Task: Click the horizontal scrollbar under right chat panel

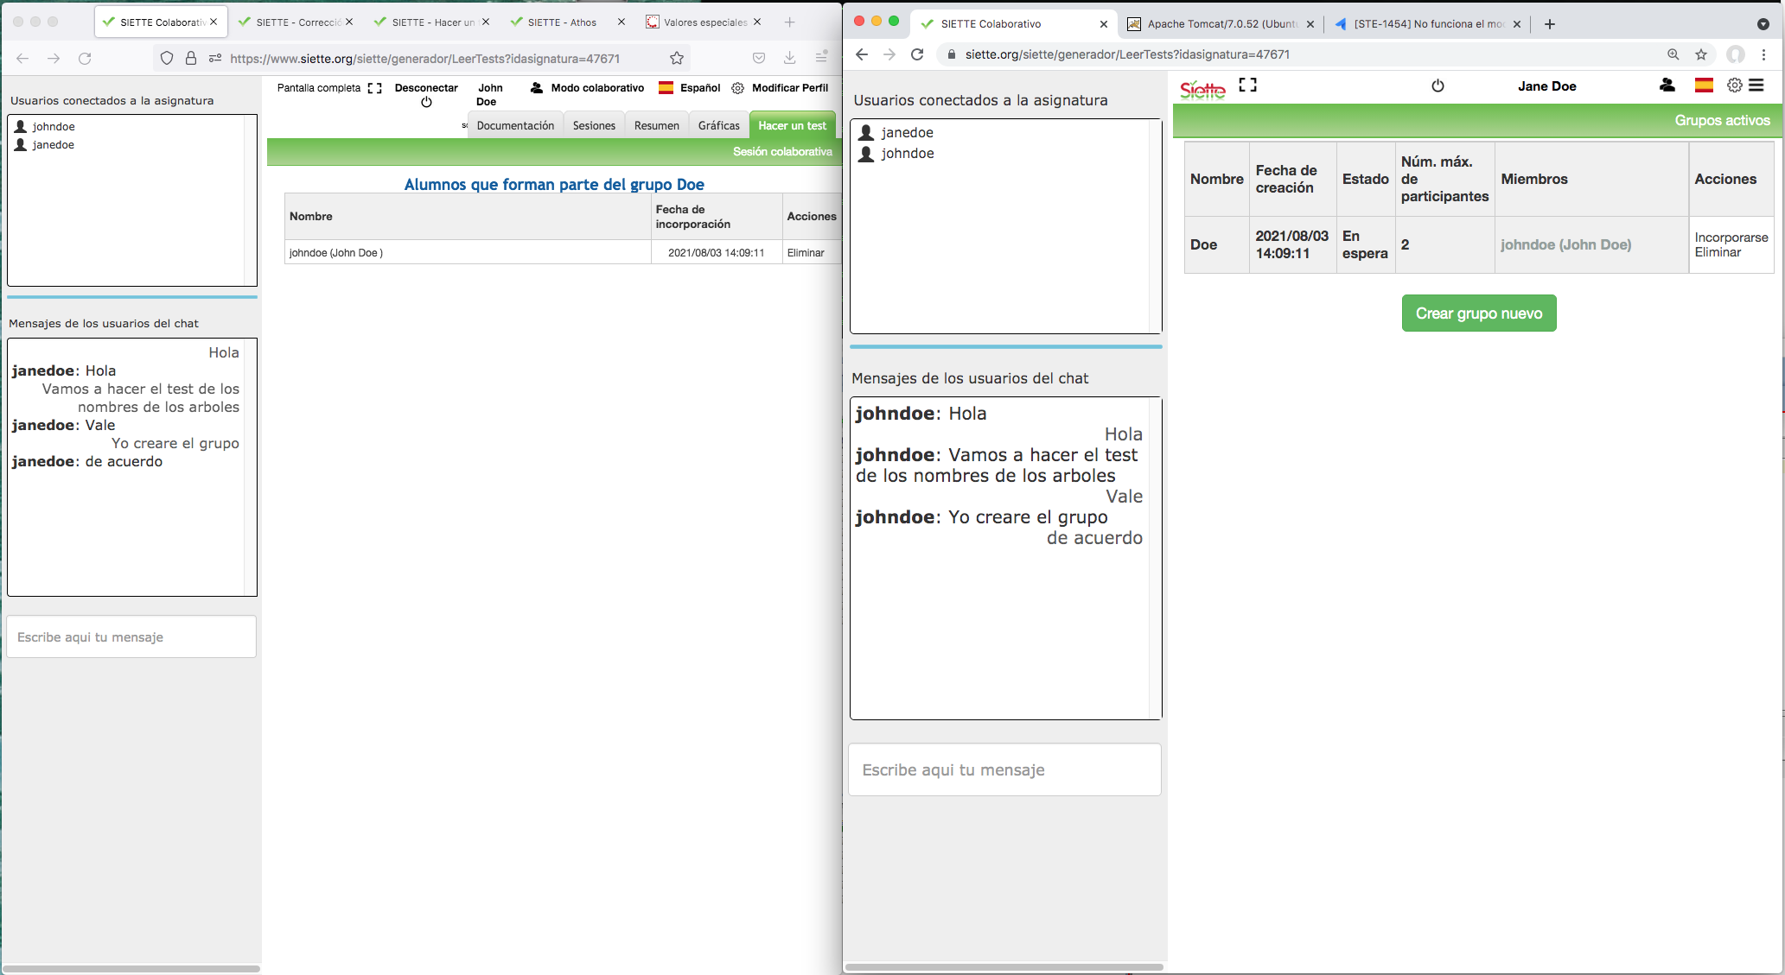Action: 1004,966
